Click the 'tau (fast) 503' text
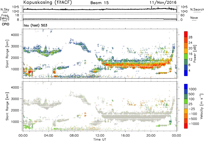 (x=35, y=25)
